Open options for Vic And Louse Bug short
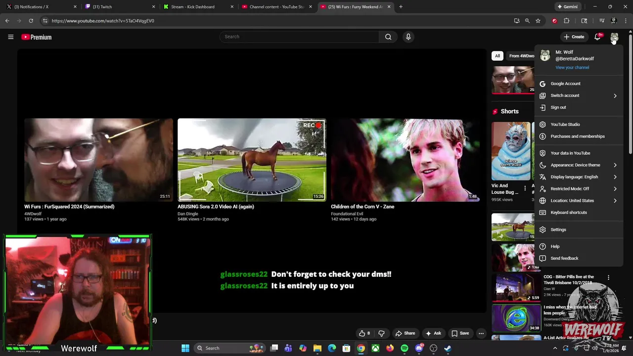This screenshot has height=356, width=633. point(525,188)
